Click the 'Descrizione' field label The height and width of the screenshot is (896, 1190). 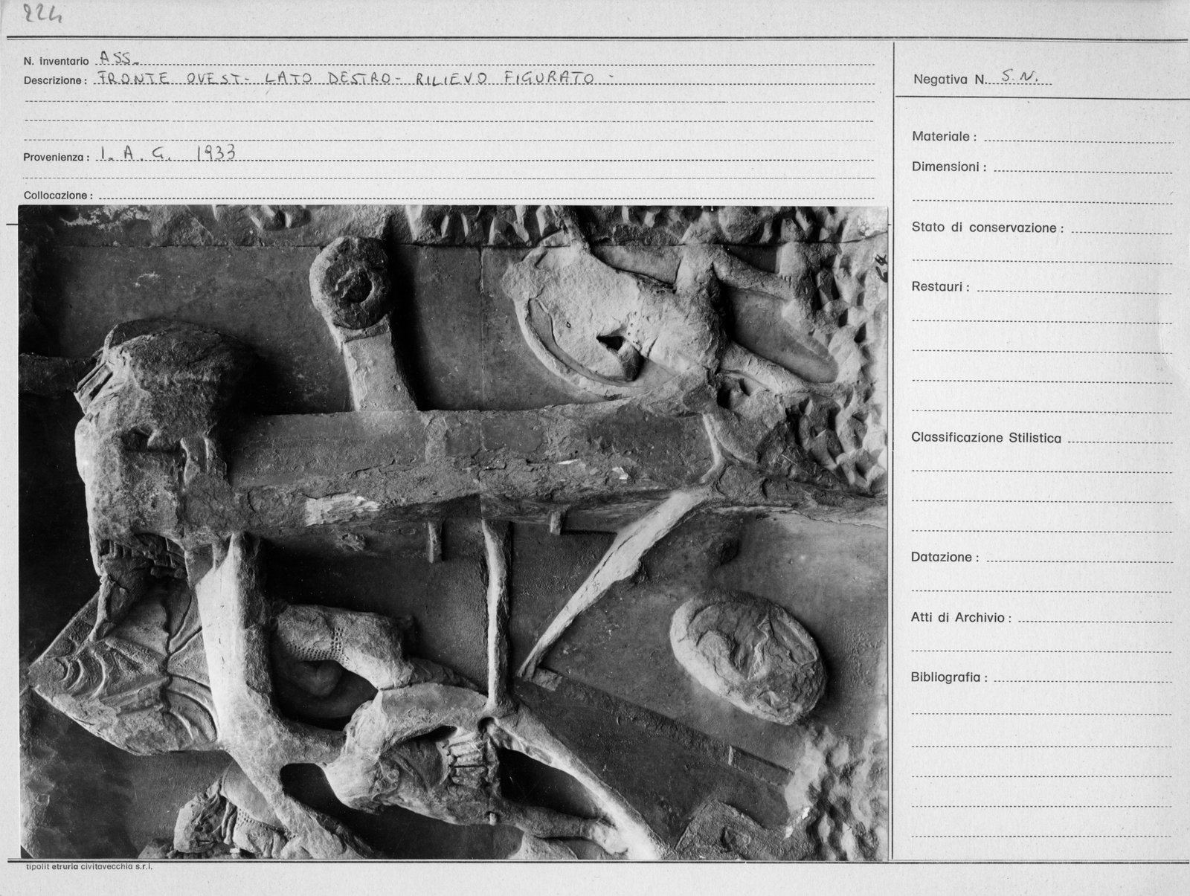tap(55, 81)
